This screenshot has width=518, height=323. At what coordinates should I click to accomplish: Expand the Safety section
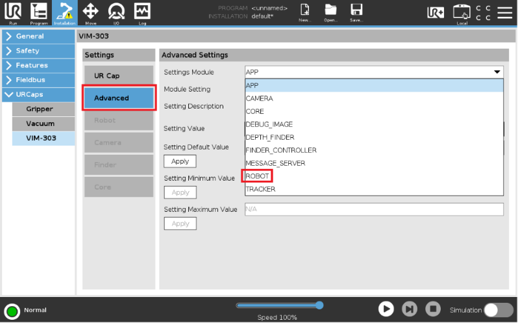pyautogui.click(x=38, y=51)
